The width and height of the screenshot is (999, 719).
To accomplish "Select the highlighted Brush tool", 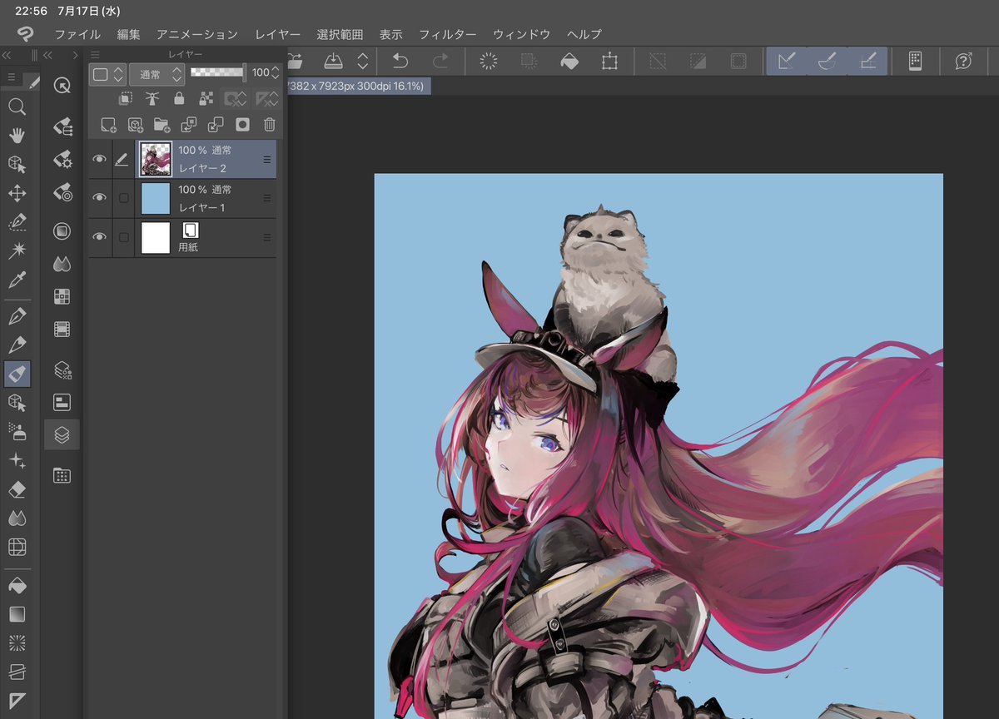I will click(x=17, y=374).
